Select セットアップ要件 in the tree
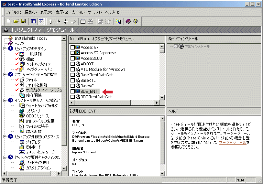The image size is (263, 184). [x=38, y=163]
